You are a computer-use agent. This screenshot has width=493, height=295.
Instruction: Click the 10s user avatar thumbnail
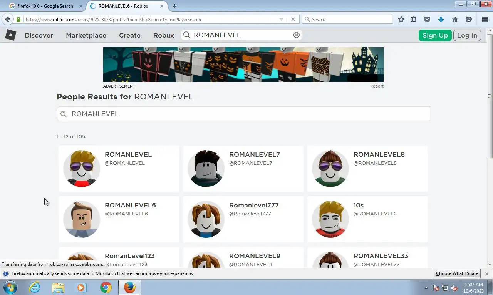(x=330, y=219)
